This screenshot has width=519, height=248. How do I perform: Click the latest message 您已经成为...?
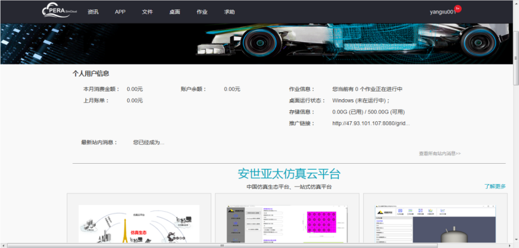[149, 142]
